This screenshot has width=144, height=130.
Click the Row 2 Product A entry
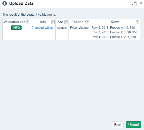[113, 28]
